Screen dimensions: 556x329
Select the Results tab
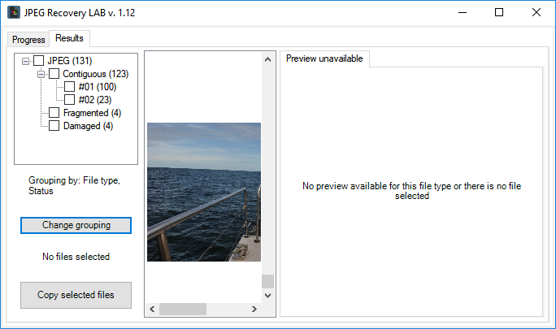[69, 38]
